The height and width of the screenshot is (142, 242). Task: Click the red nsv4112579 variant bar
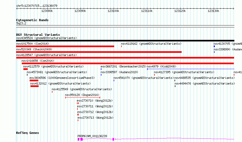tap(26, 69)
